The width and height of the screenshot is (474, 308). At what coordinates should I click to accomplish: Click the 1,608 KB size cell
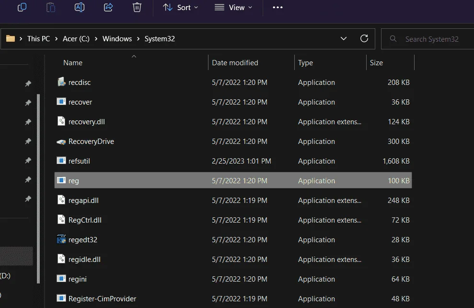pos(396,161)
